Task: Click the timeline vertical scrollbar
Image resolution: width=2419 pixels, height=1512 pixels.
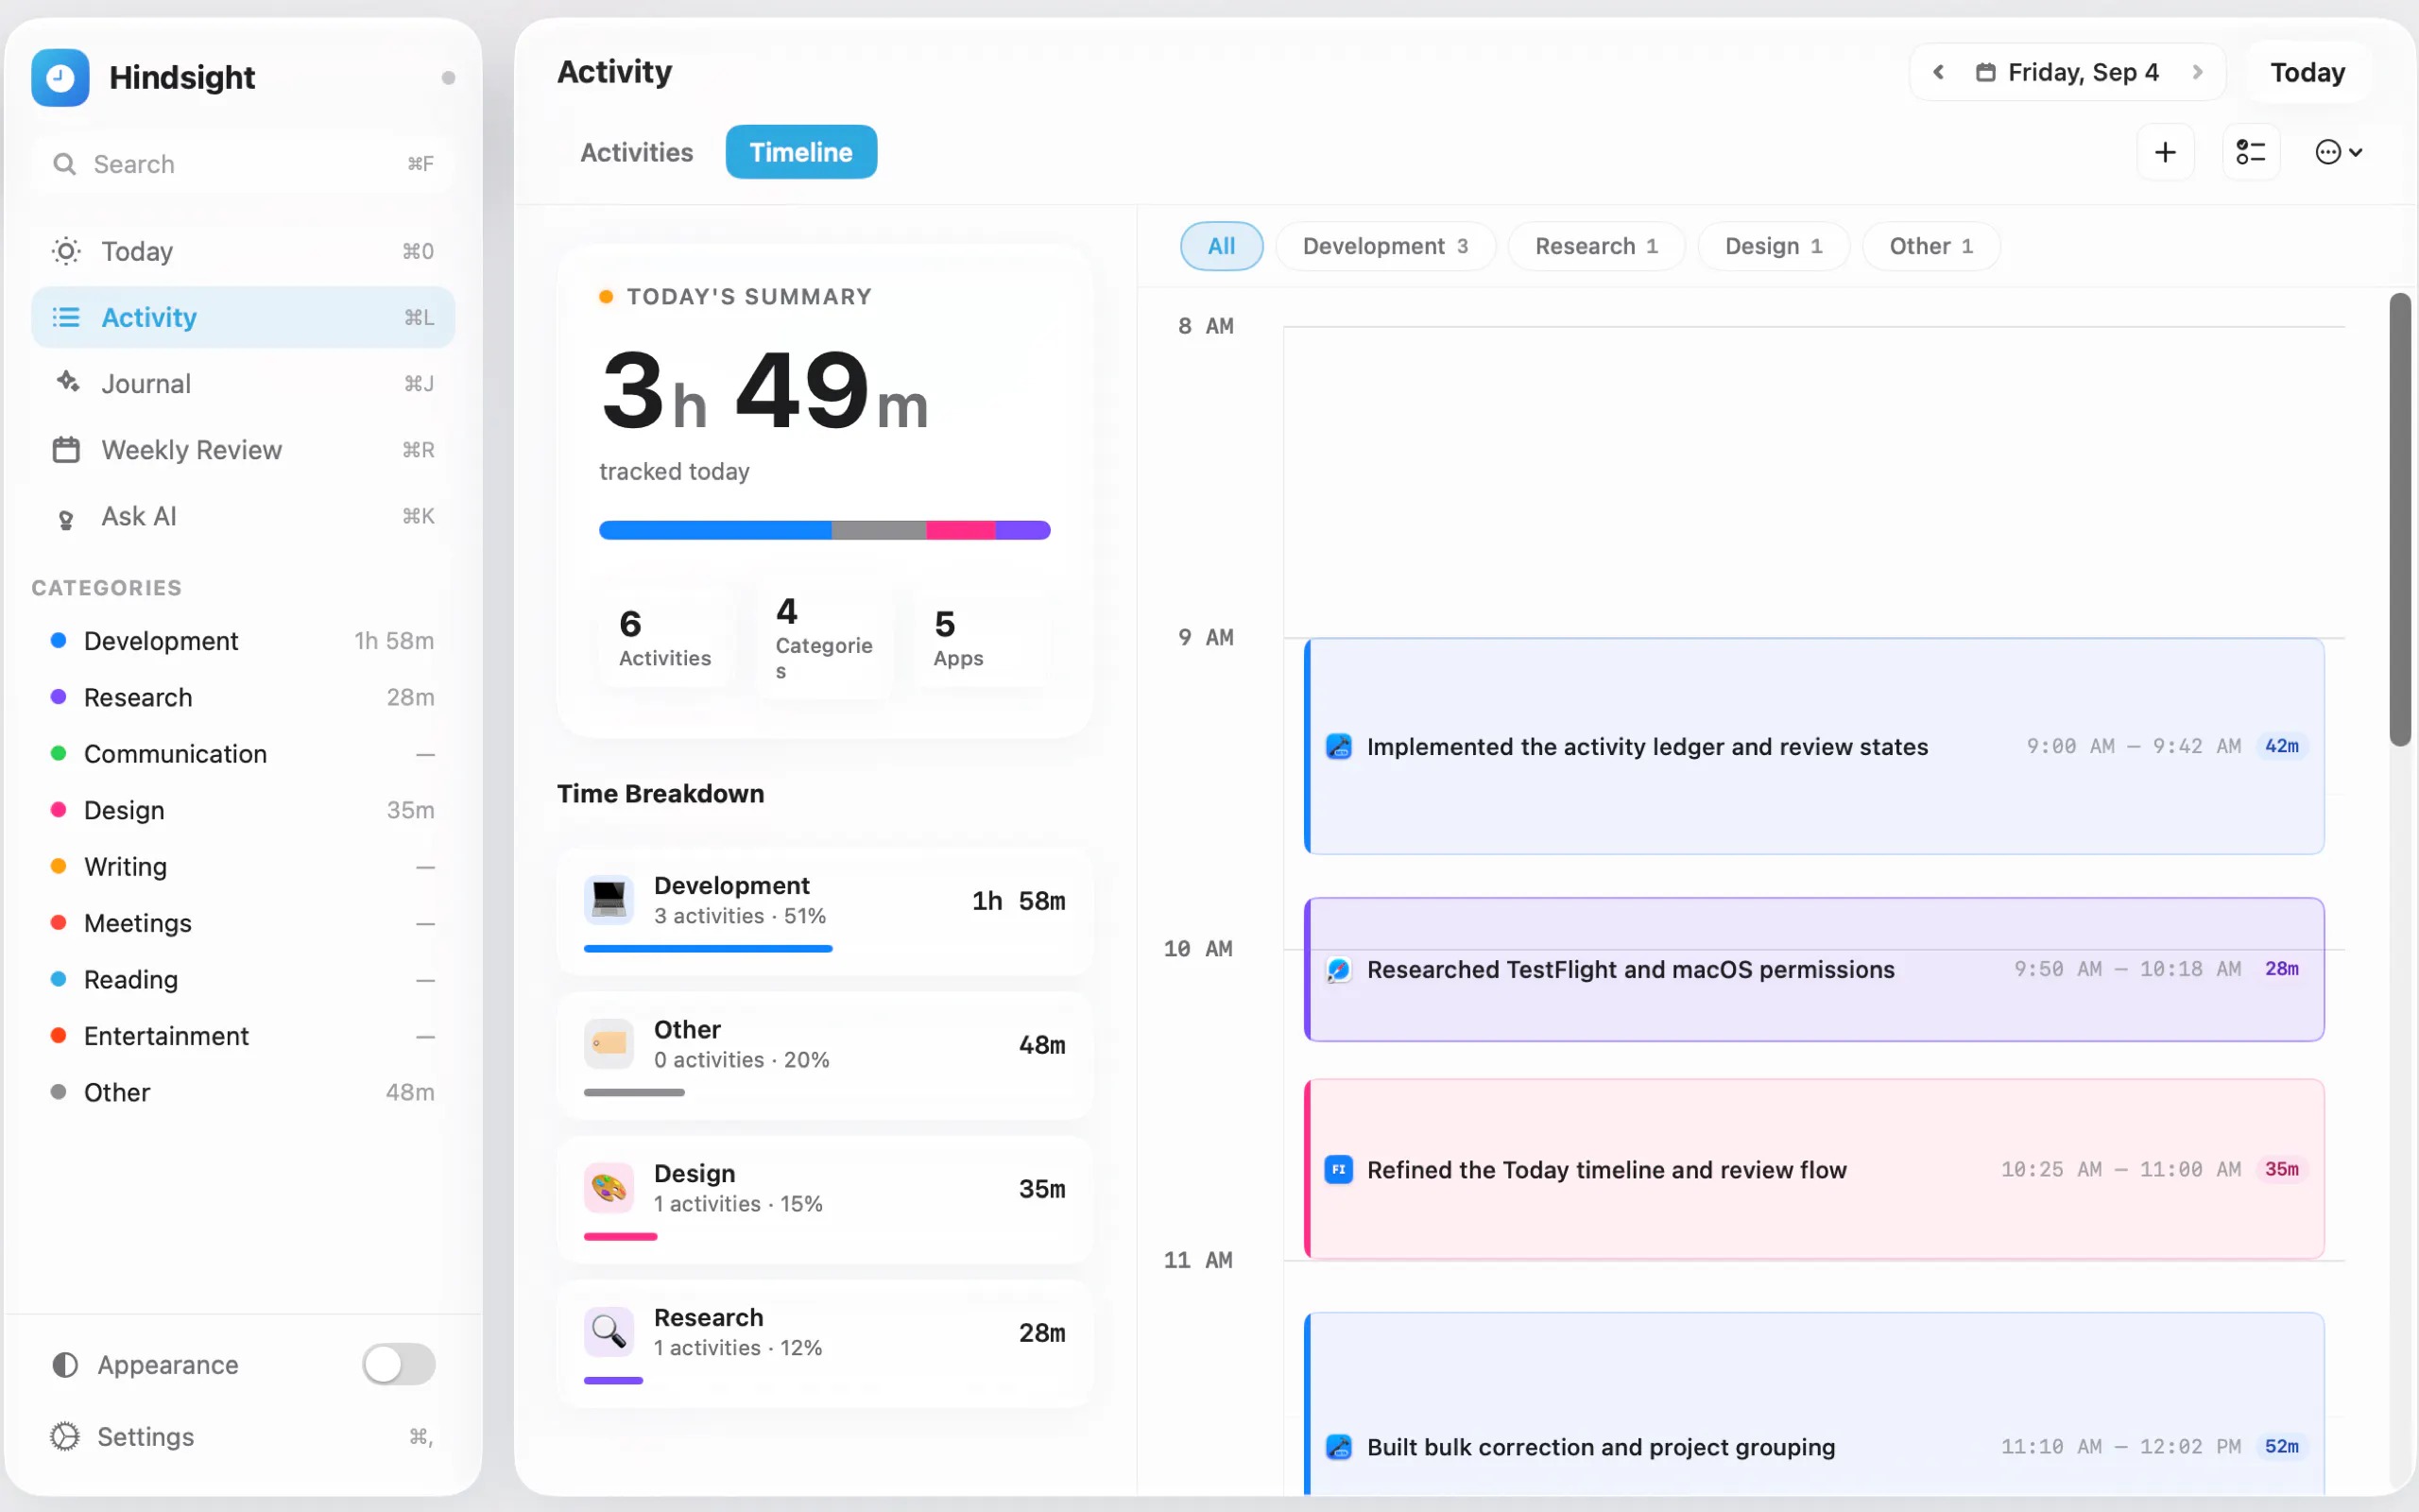Action: [x=2399, y=520]
